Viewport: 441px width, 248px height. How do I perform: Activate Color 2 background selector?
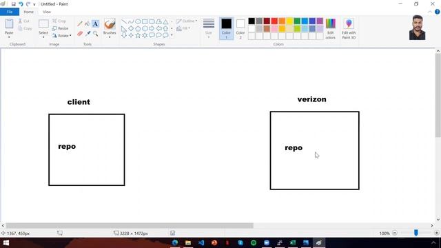coord(240,28)
